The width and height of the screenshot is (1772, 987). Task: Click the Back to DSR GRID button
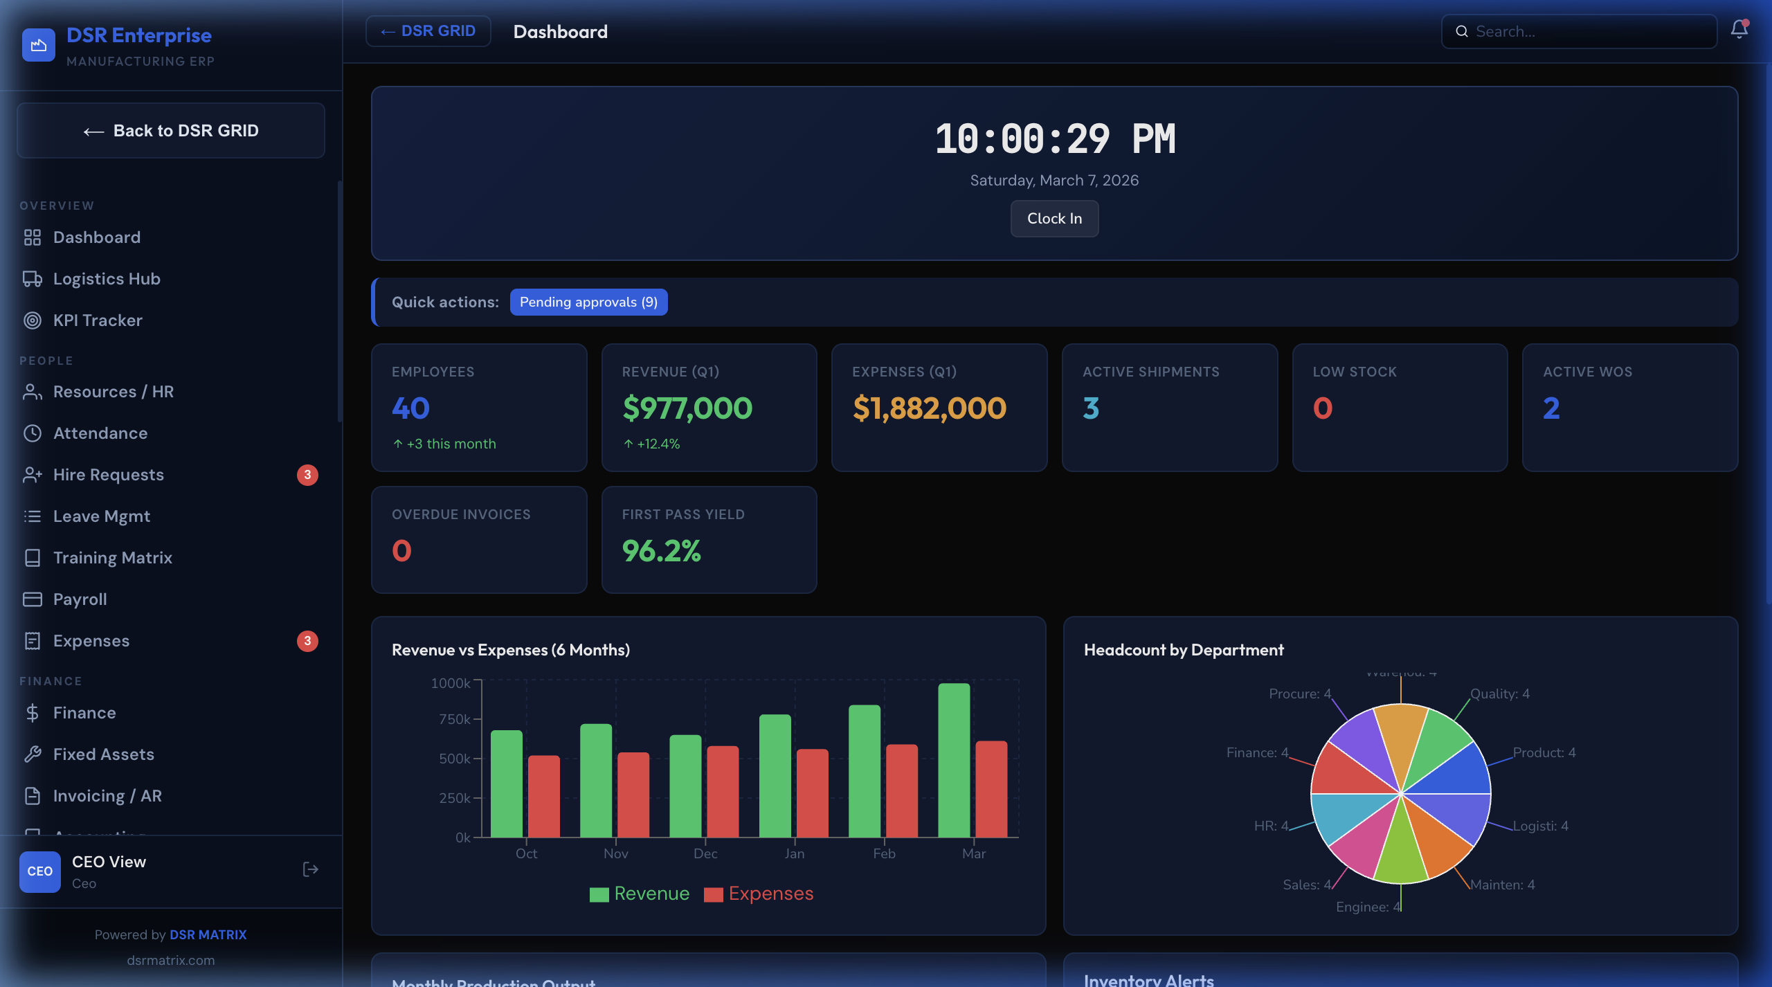[x=170, y=130]
